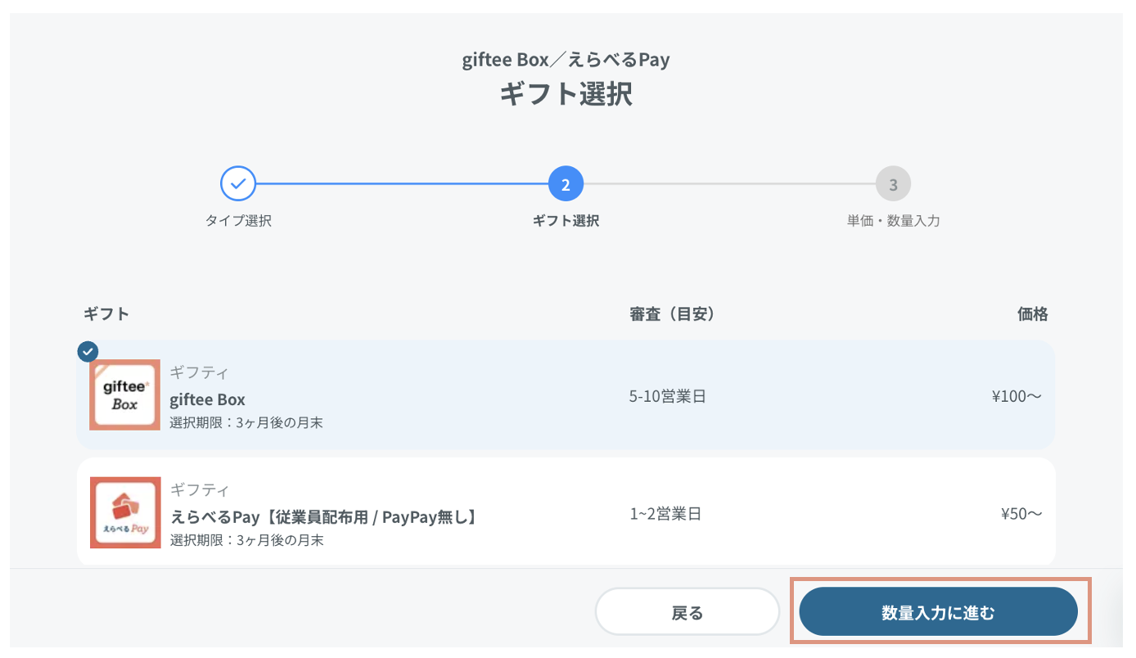Image resolution: width=1136 pixels, height=658 pixels.
Task: Click the 価格 column header
Action: click(x=1033, y=314)
